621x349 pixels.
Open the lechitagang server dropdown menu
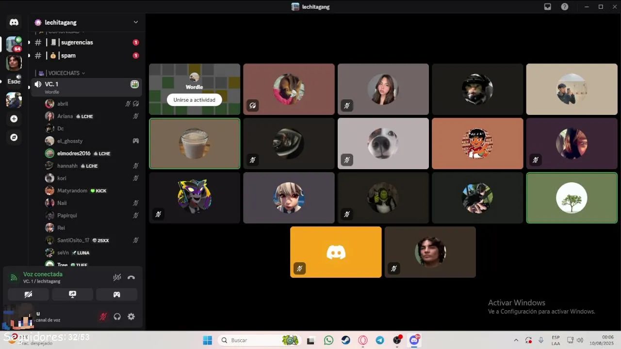click(136, 22)
